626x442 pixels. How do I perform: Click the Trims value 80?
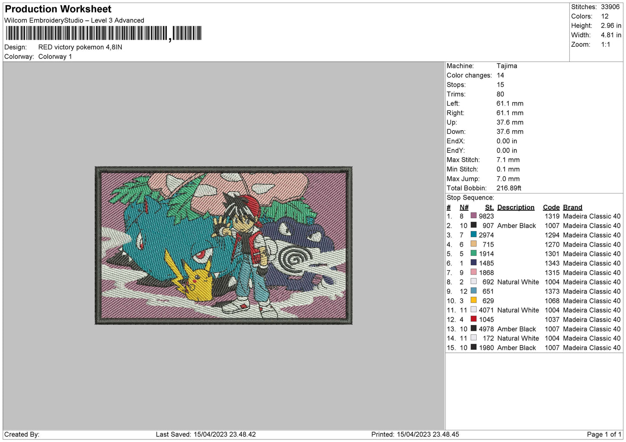(x=500, y=94)
